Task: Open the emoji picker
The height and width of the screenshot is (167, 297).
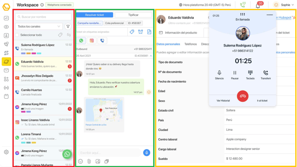Action: pyautogui.click(x=80, y=161)
